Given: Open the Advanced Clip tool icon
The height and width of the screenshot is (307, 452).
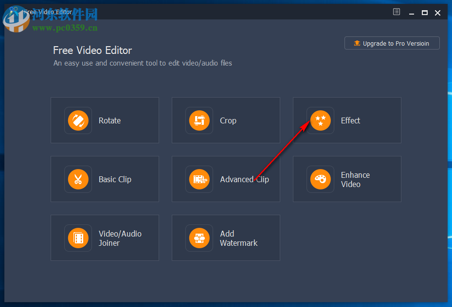Looking at the screenshot, I should tap(199, 179).
